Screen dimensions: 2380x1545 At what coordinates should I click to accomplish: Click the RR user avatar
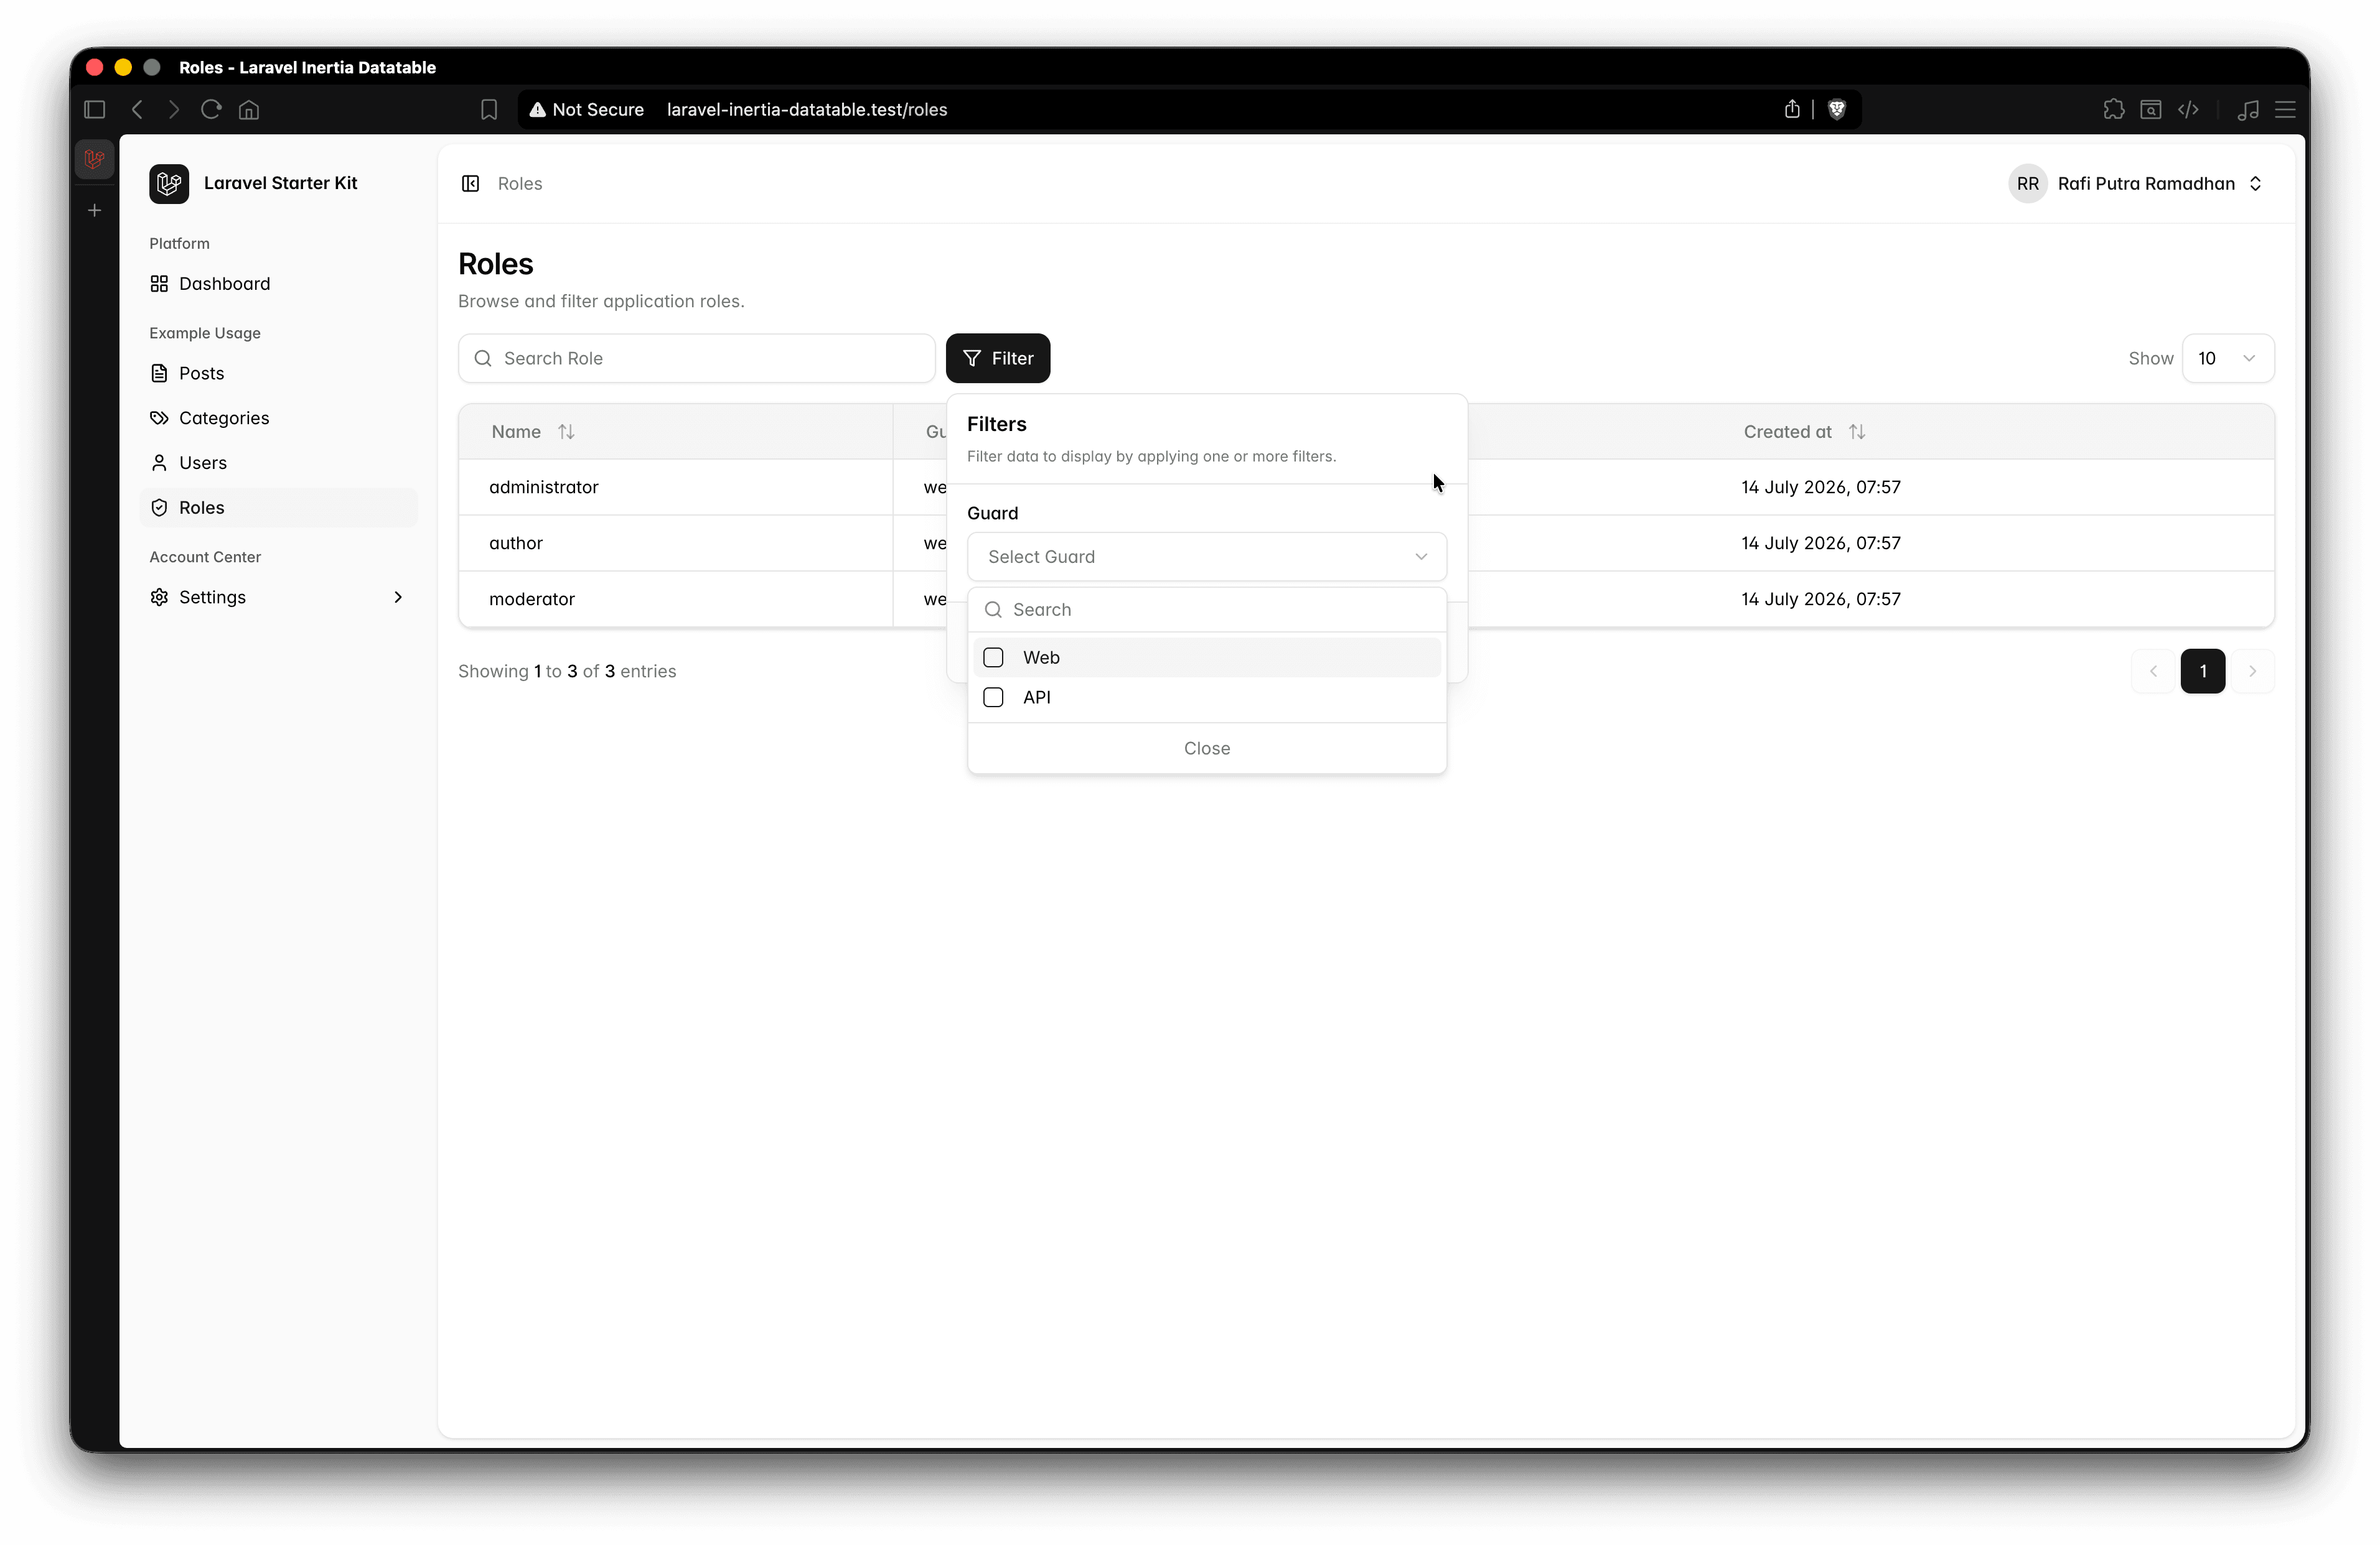(x=2027, y=184)
